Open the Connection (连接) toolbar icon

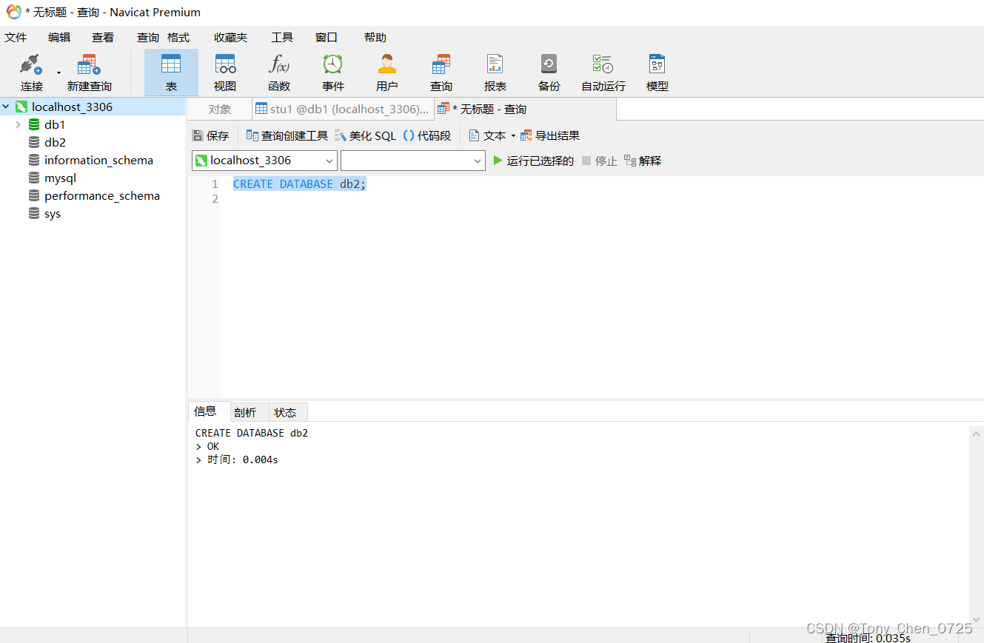32,73
